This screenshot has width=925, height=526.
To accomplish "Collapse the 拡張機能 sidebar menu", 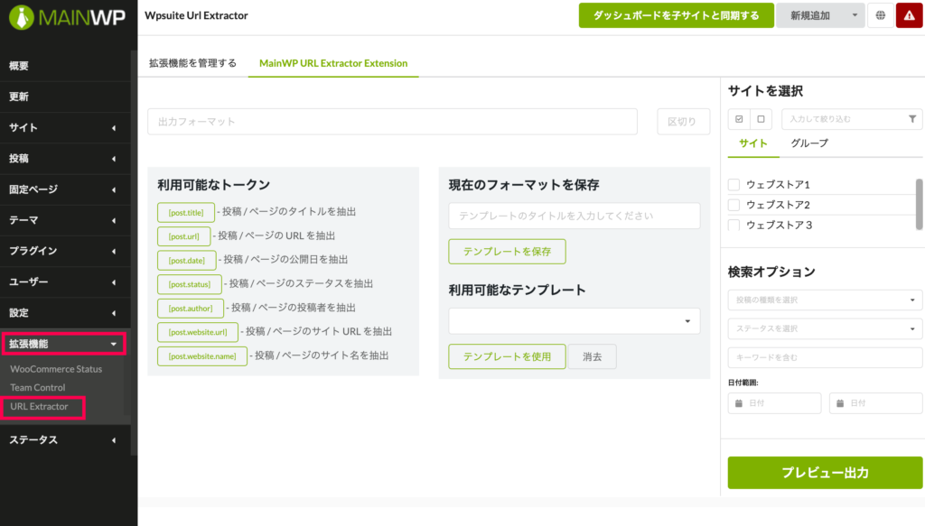I will pyautogui.click(x=64, y=344).
